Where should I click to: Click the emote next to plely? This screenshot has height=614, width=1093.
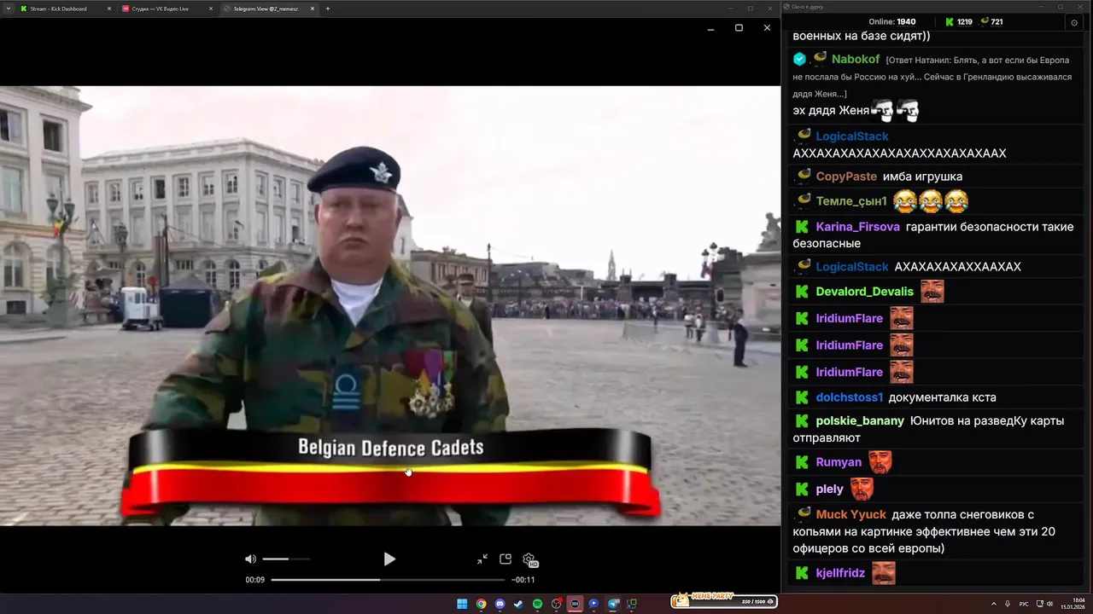tap(862, 489)
